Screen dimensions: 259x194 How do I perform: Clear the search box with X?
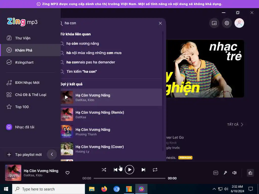pos(160,23)
